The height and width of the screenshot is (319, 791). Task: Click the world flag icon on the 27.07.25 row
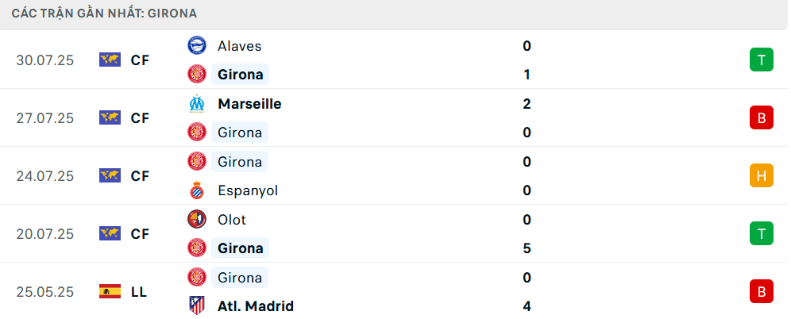click(110, 117)
